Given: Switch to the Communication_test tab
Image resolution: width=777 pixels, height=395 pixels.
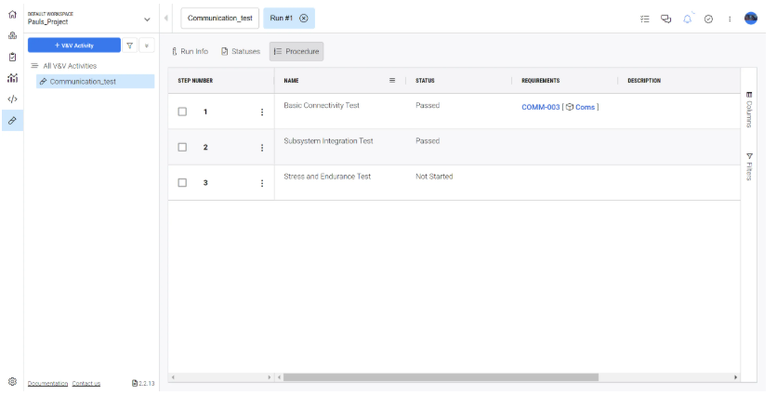Looking at the screenshot, I should [219, 19].
